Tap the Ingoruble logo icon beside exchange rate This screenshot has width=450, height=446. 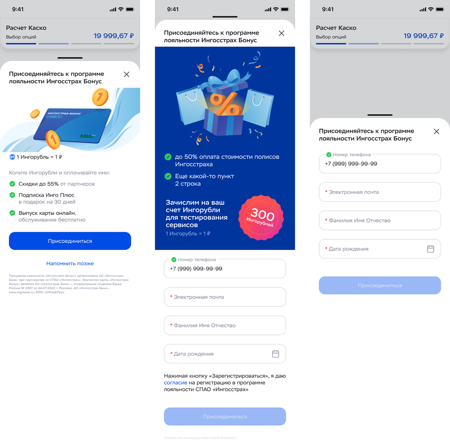(12, 157)
